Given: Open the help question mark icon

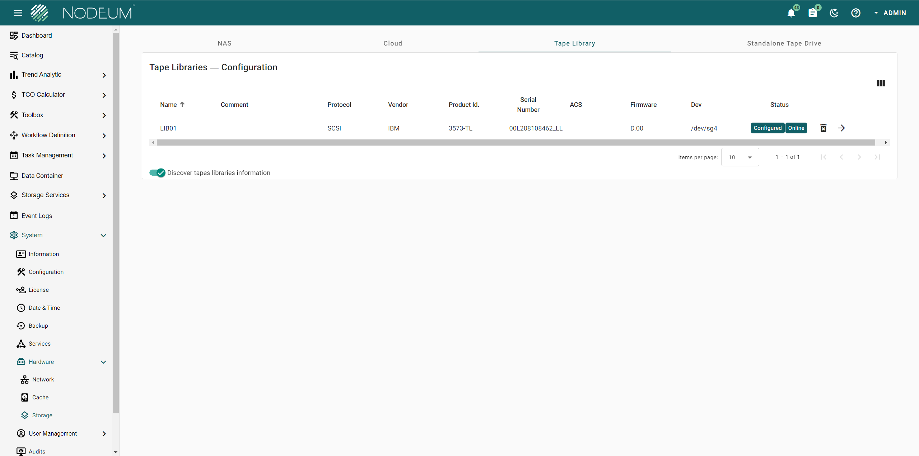Looking at the screenshot, I should [855, 13].
